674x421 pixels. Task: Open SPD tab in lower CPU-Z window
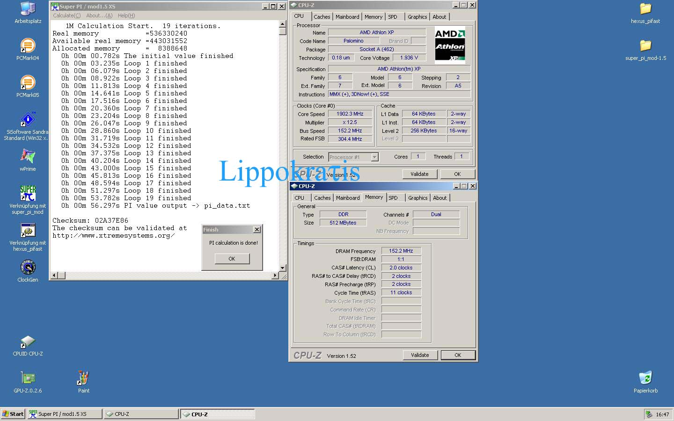tap(393, 198)
